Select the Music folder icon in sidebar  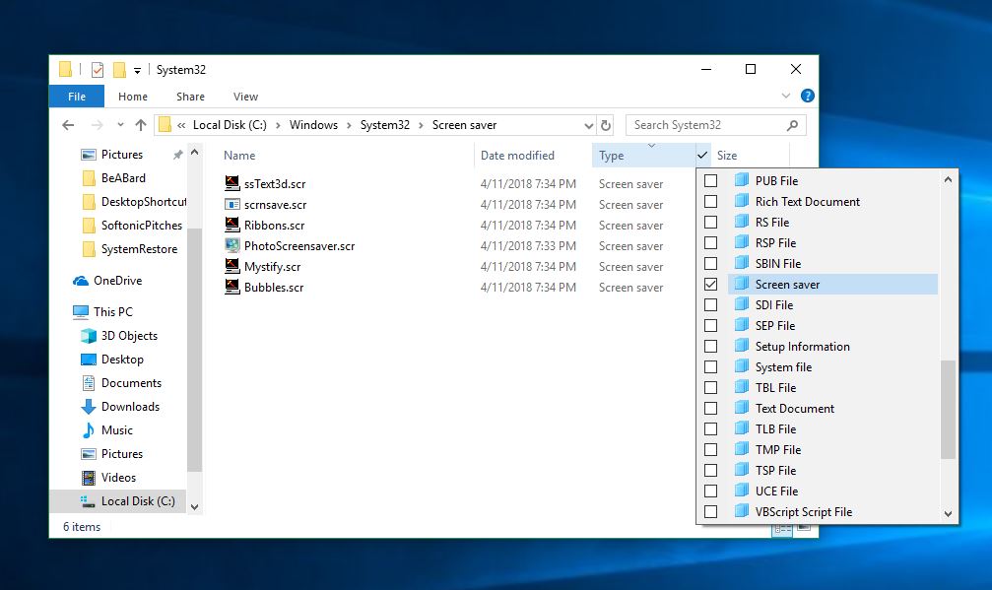tap(88, 430)
